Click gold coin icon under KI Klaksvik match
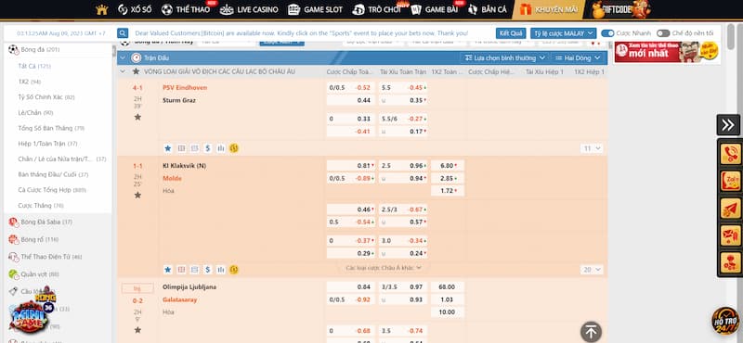Image resolution: width=743 pixels, height=343 pixels. tap(234, 270)
